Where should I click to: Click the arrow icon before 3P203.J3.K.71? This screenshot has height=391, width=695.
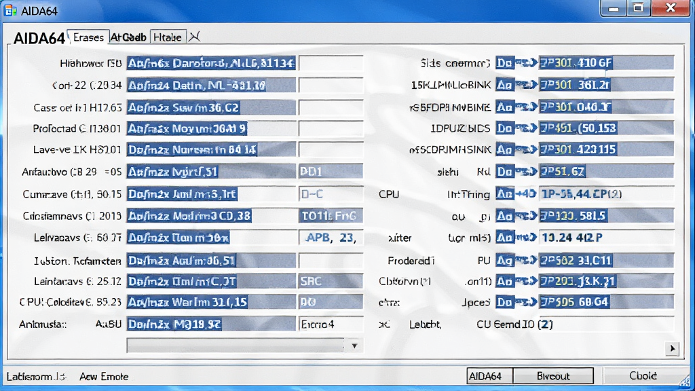[526, 281]
